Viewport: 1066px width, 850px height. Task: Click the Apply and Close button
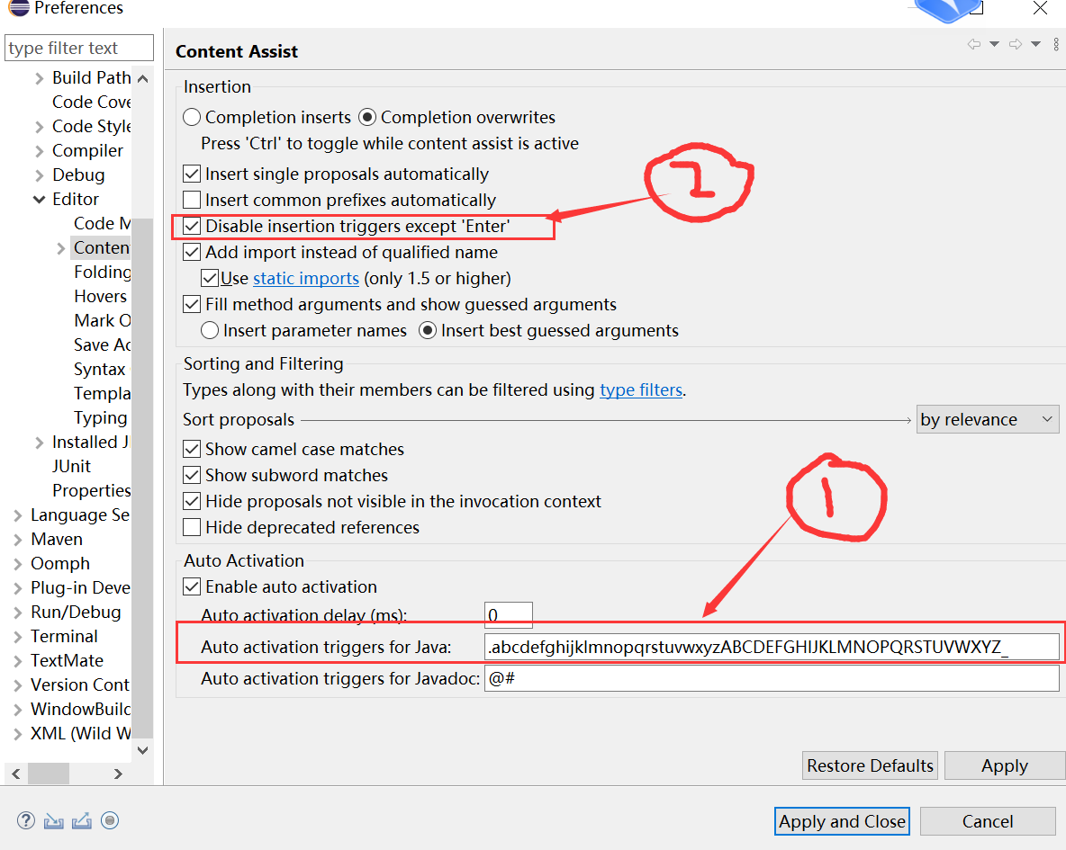pyautogui.click(x=842, y=821)
